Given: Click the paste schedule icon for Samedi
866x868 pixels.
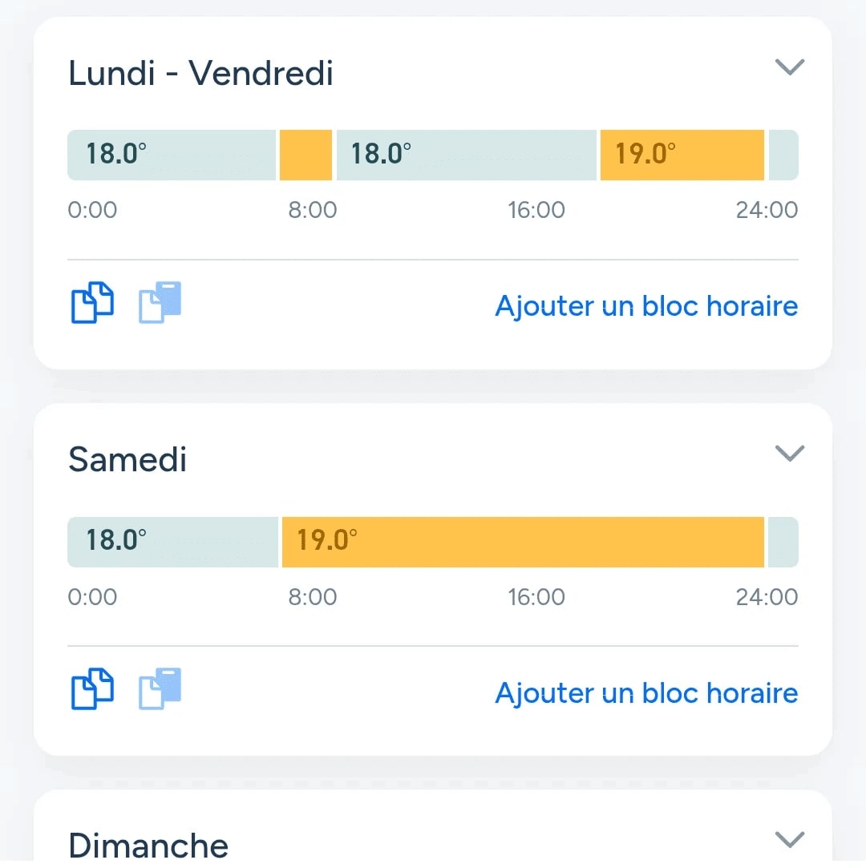Looking at the screenshot, I should (159, 689).
